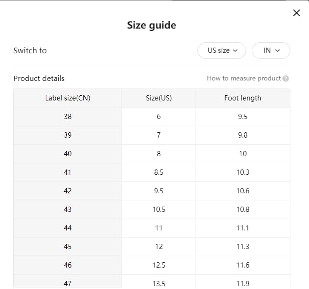
Task: Click the Foot length column header
Action: click(x=243, y=98)
